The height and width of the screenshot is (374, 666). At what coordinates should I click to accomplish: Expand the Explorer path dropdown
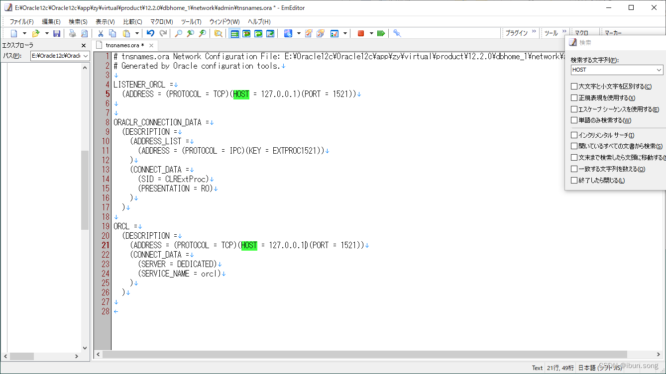coord(85,56)
